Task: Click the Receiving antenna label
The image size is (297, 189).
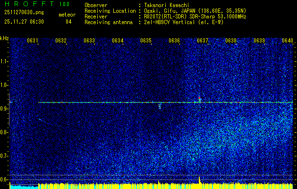Action: [109, 22]
